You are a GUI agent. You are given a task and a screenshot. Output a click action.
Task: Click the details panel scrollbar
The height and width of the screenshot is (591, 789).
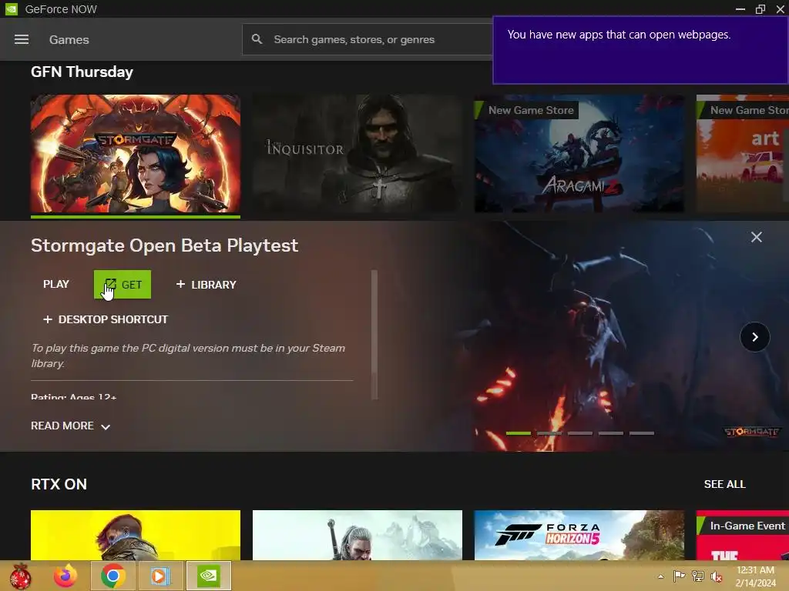(x=374, y=335)
